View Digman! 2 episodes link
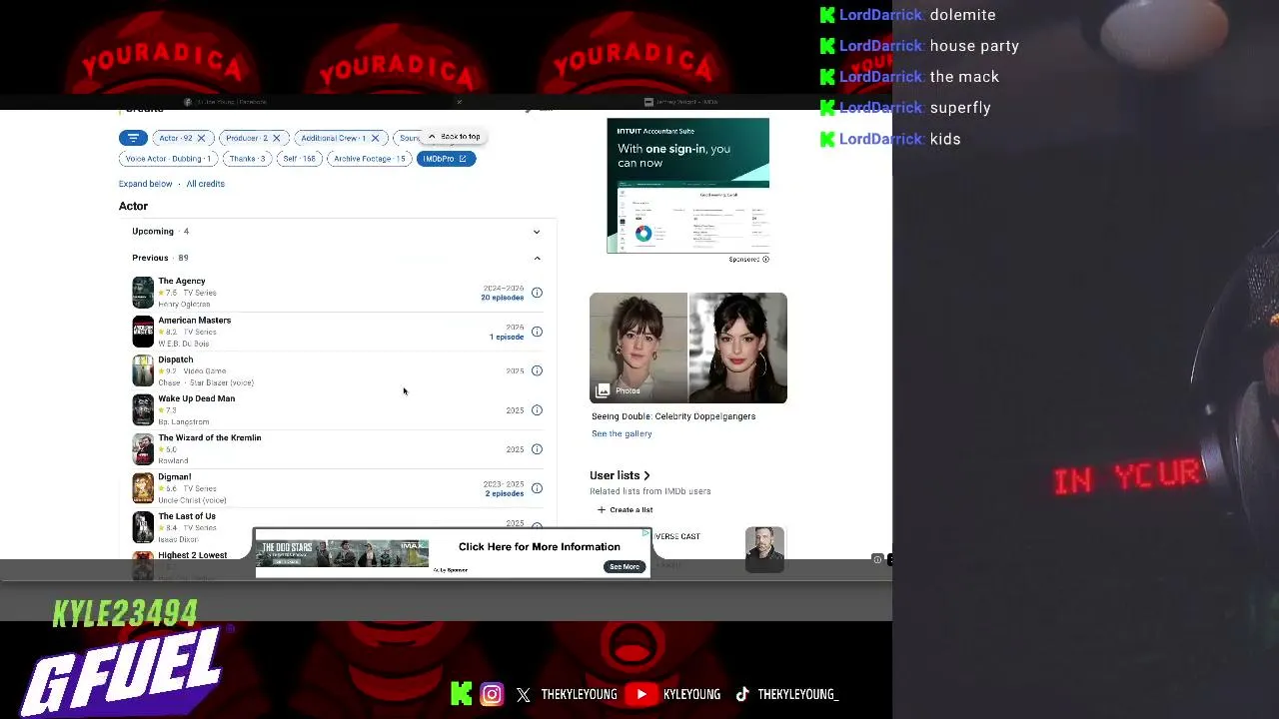This screenshot has width=1279, height=719. pos(505,493)
